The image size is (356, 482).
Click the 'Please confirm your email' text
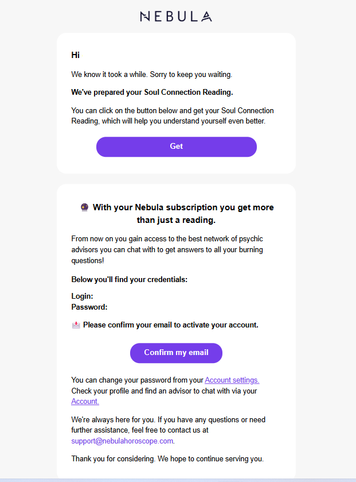click(x=170, y=325)
